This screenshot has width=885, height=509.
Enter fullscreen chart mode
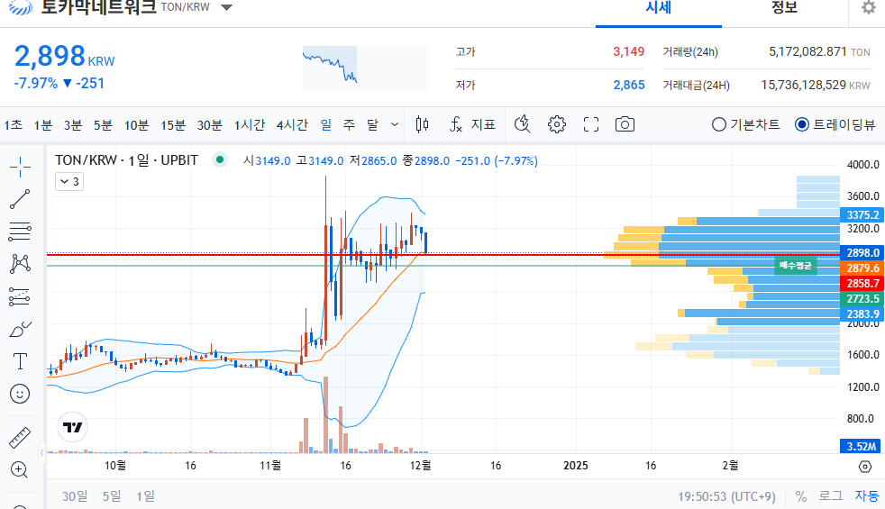[x=591, y=124]
